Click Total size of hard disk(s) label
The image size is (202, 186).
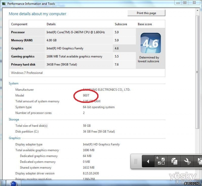click(x=31, y=126)
